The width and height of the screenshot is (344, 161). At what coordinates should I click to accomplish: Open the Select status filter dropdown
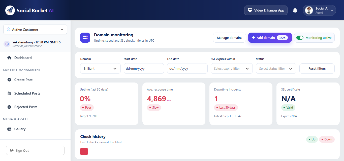point(276,68)
